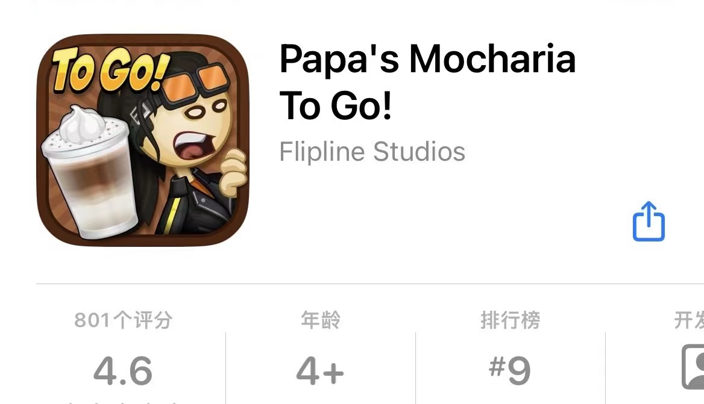The height and width of the screenshot is (404, 704).
Task: Open the #9 chart ranking
Action: tap(510, 370)
